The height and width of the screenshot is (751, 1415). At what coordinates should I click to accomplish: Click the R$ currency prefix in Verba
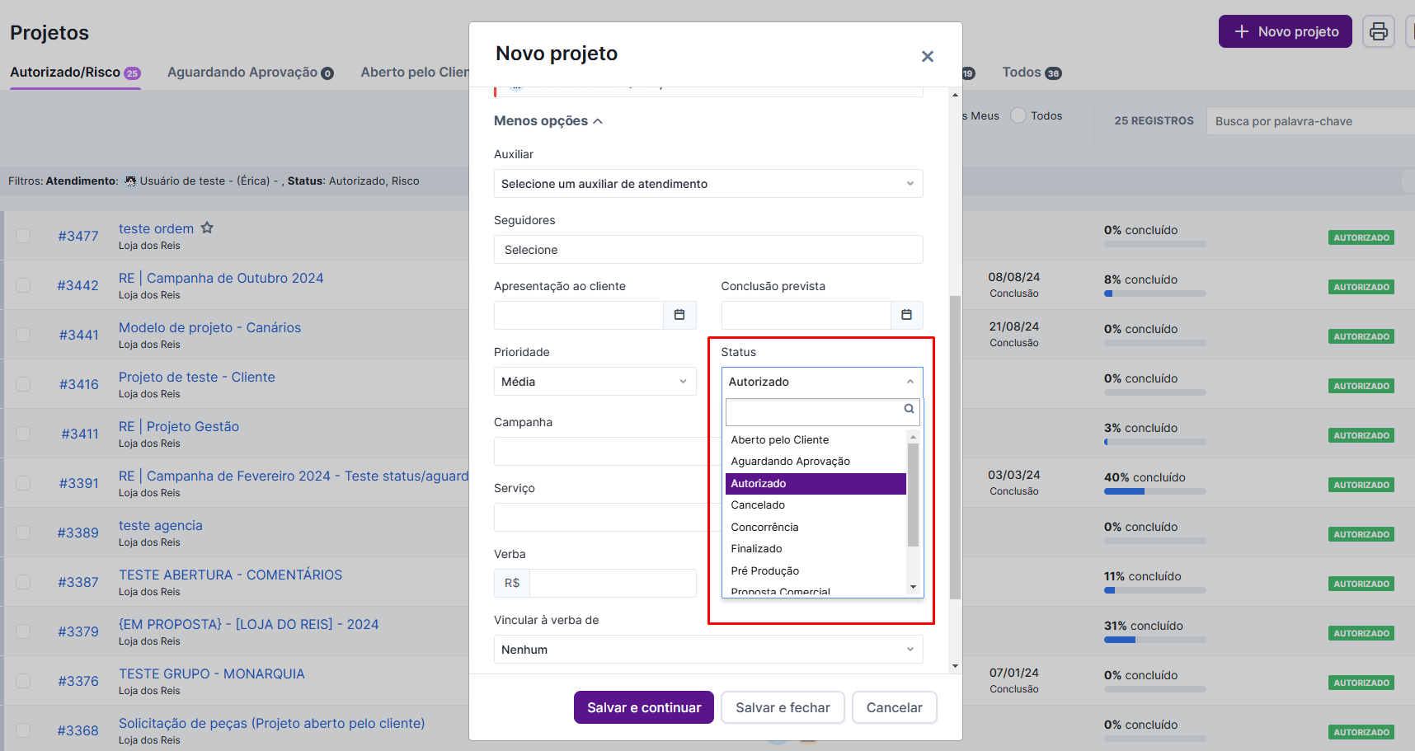coord(512,583)
